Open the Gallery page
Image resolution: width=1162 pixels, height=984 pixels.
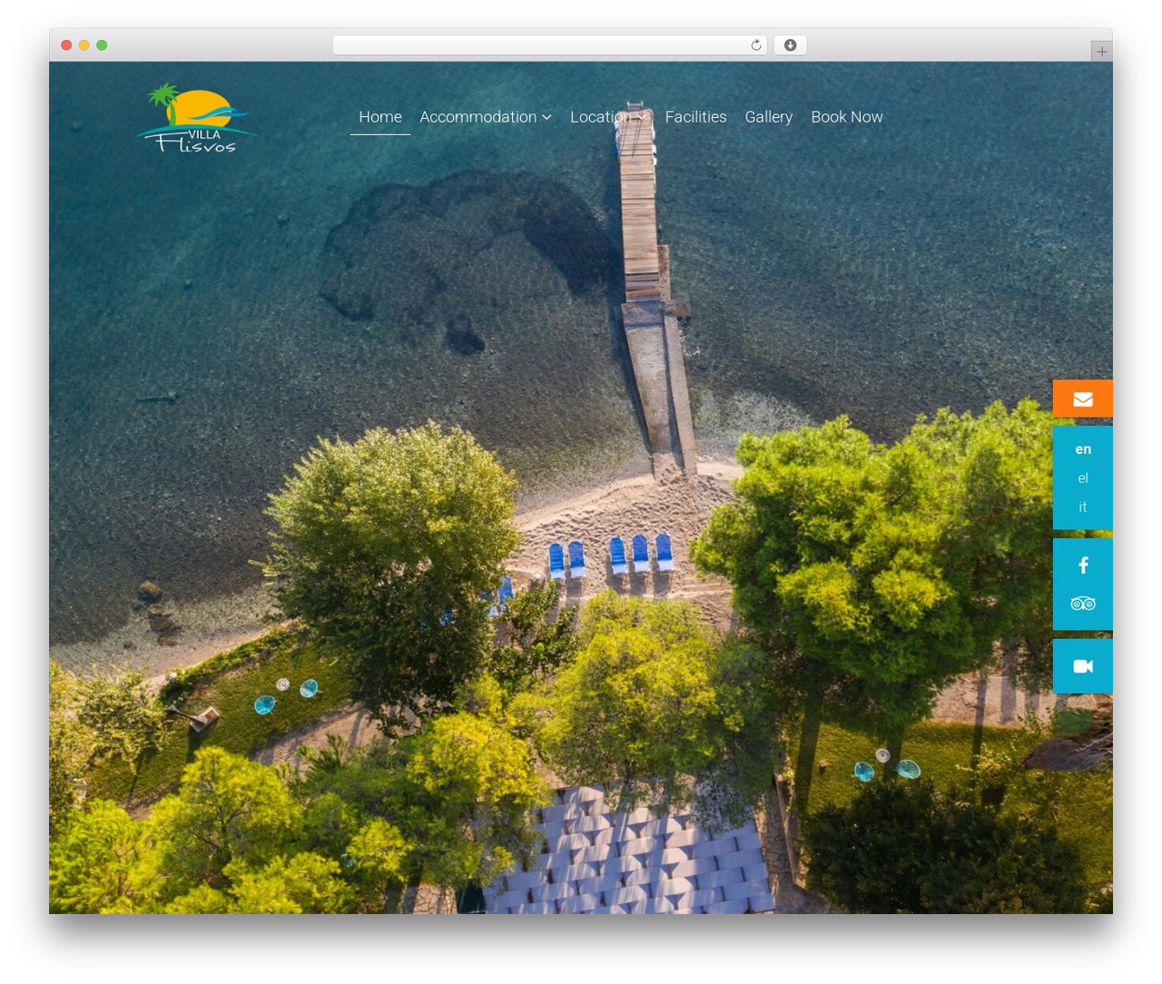click(x=768, y=117)
